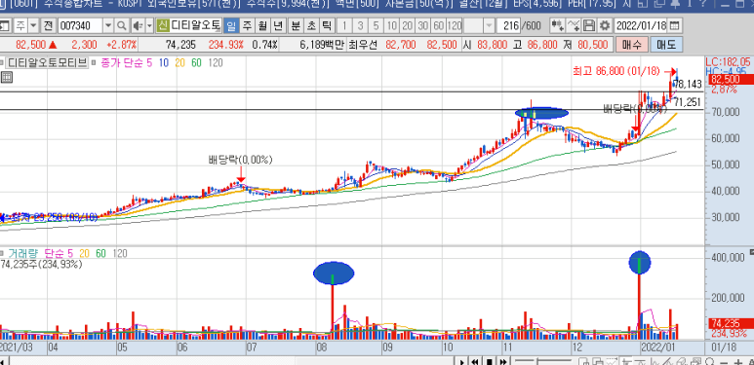This screenshot has width=754, height=365.
Task: Toggle the daily (일) chart period
Action: [x=232, y=25]
